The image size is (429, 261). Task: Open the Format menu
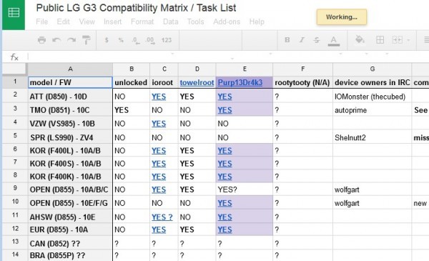point(142,21)
